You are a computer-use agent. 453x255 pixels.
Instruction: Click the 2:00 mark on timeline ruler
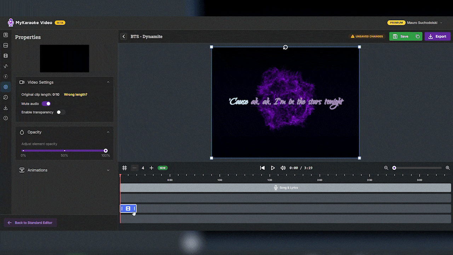320,180
